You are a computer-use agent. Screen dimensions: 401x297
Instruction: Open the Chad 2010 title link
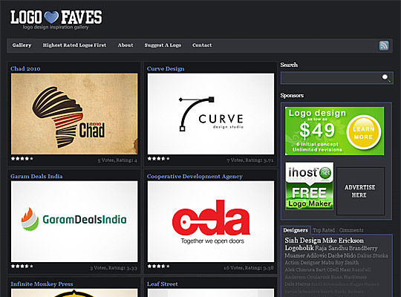(25, 68)
